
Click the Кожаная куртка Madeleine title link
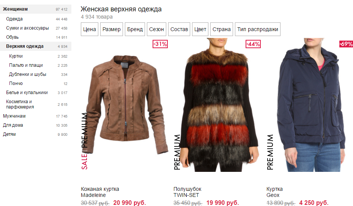pyautogui.click(x=100, y=192)
